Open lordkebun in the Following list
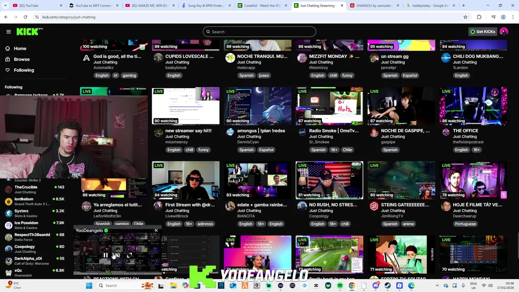519x292 pixels. 34,201
